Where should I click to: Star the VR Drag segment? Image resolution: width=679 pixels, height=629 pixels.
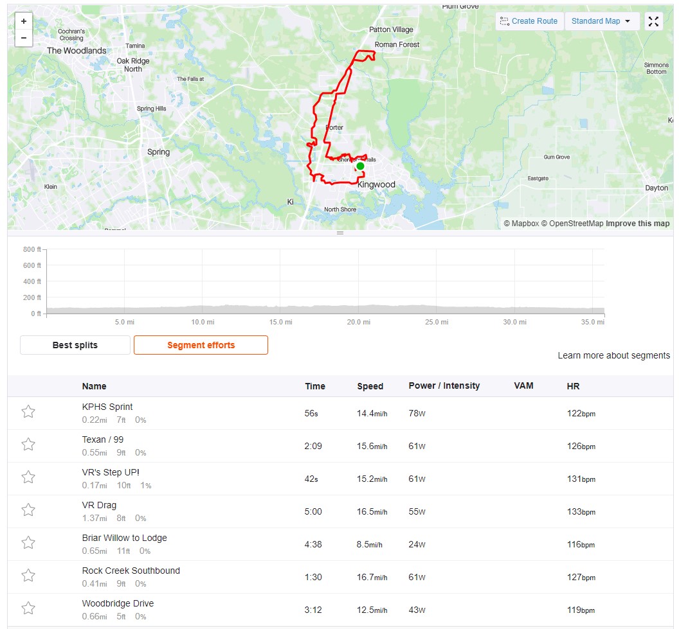pyautogui.click(x=28, y=510)
